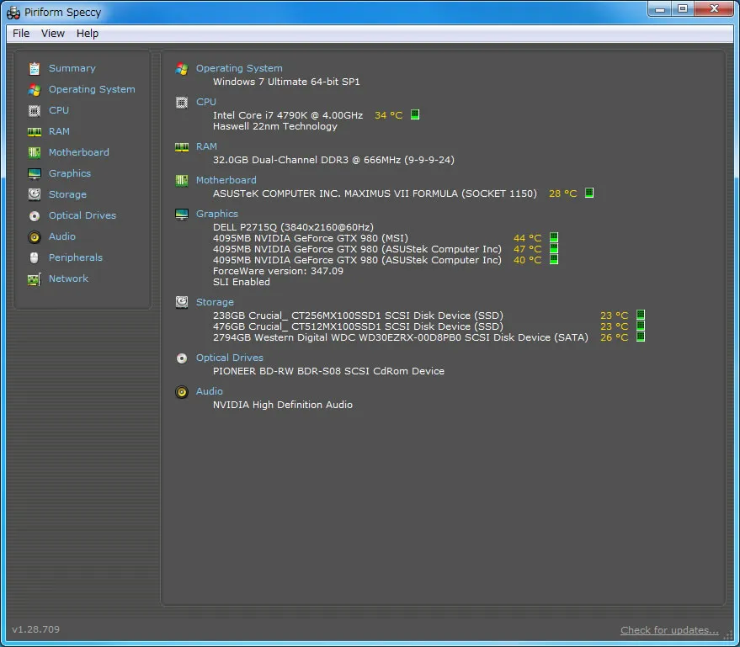The width and height of the screenshot is (740, 647).
Task: Click the Network card icon in sidebar
Action: (34, 279)
